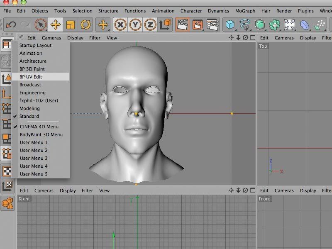Screen dimensions: 332x249
Task: Activate the Move tool in the toolbar
Action: 56,25
